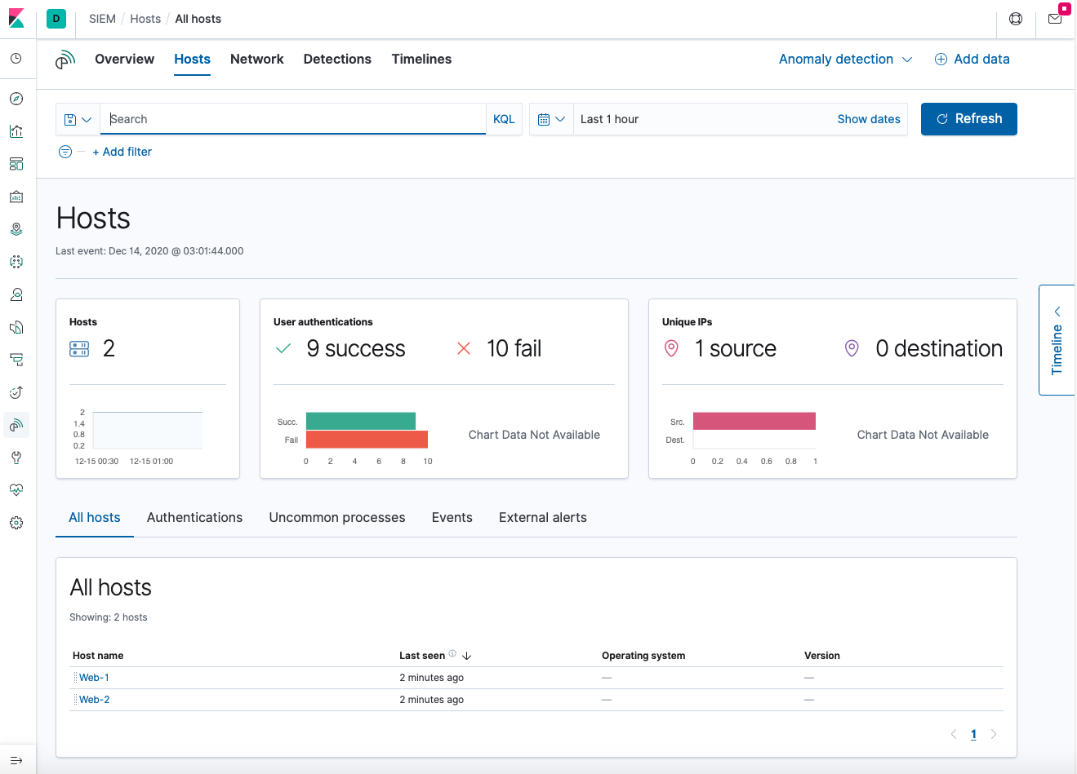Open Uncommon processes tab
The width and height of the screenshot is (1077, 774).
pos(337,518)
